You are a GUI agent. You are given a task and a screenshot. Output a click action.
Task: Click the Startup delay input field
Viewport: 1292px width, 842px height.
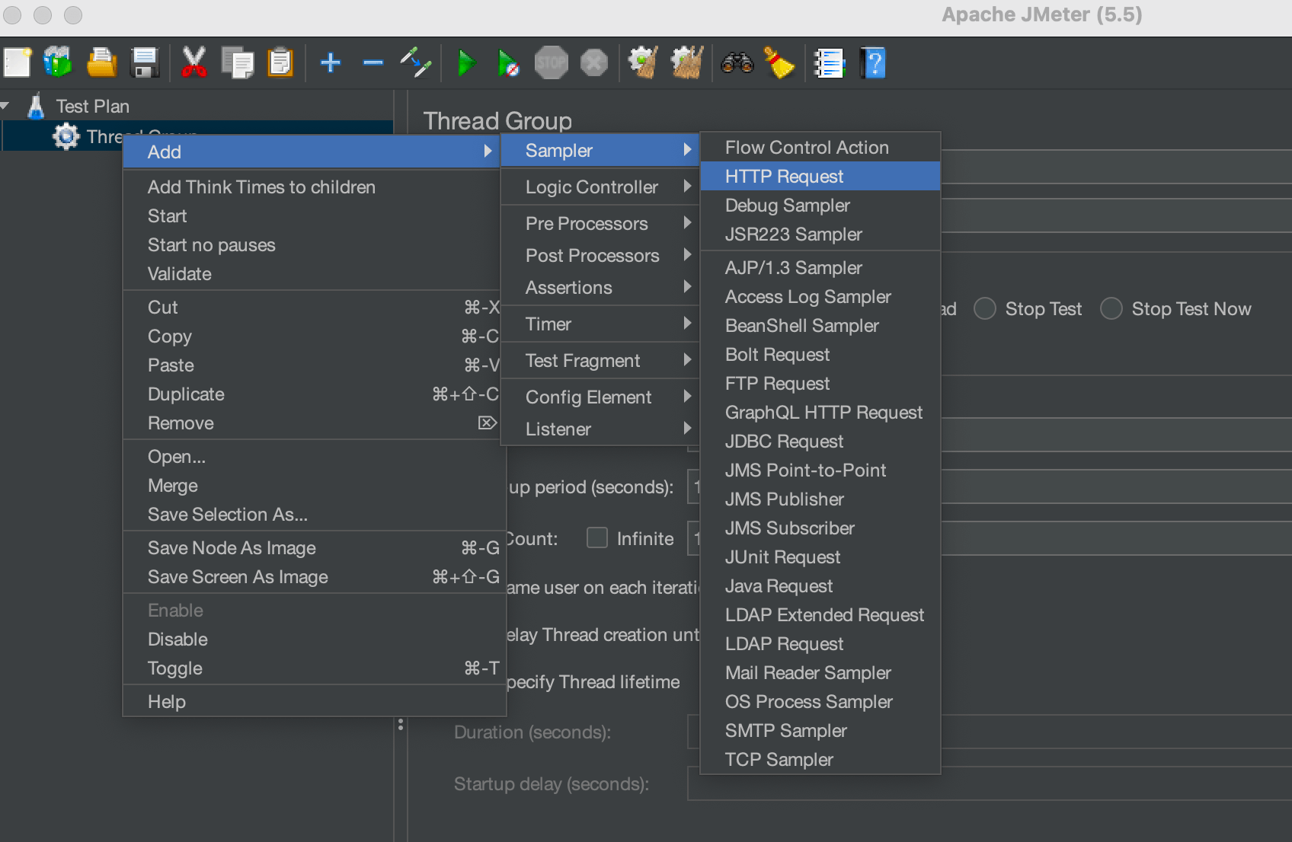pos(989,784)
